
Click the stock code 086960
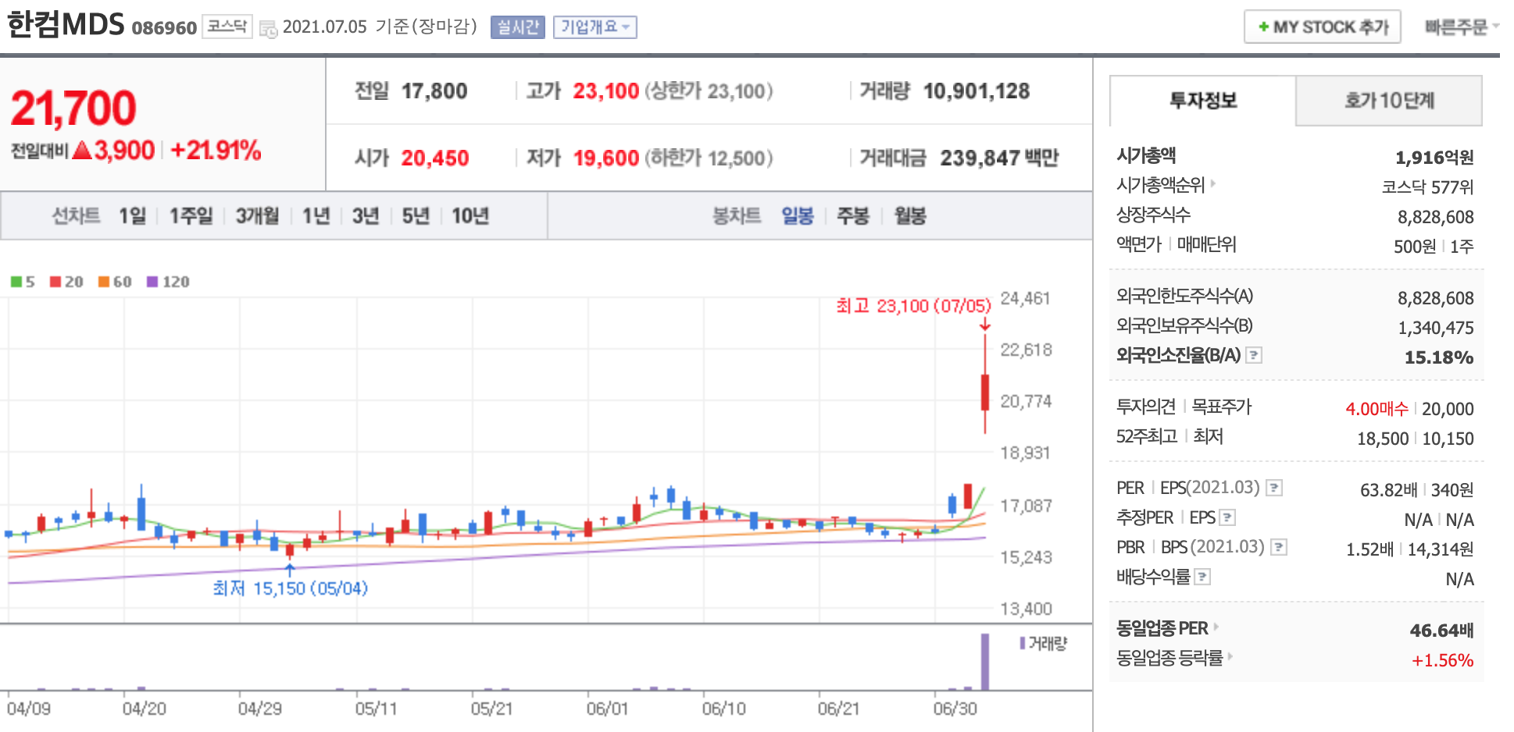pyautogui.click(x=164, y=28)
